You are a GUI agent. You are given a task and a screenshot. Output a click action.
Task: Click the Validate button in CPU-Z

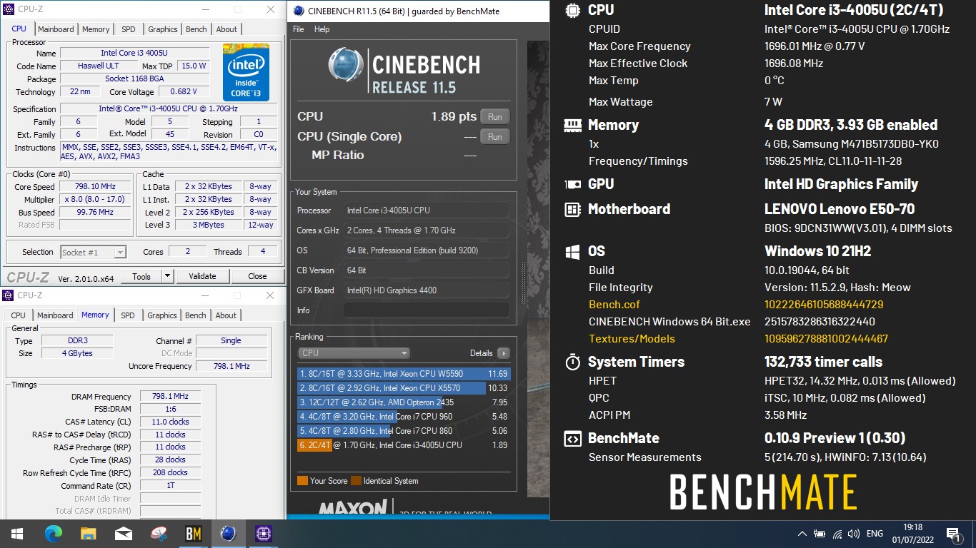click(x=202, y=276)
